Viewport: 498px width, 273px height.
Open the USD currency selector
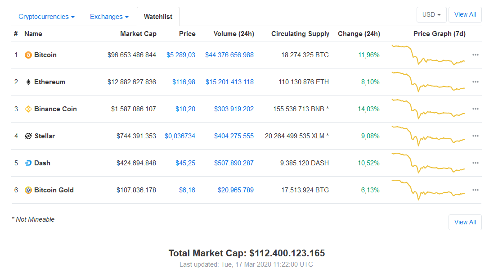[x=431, y=14]
